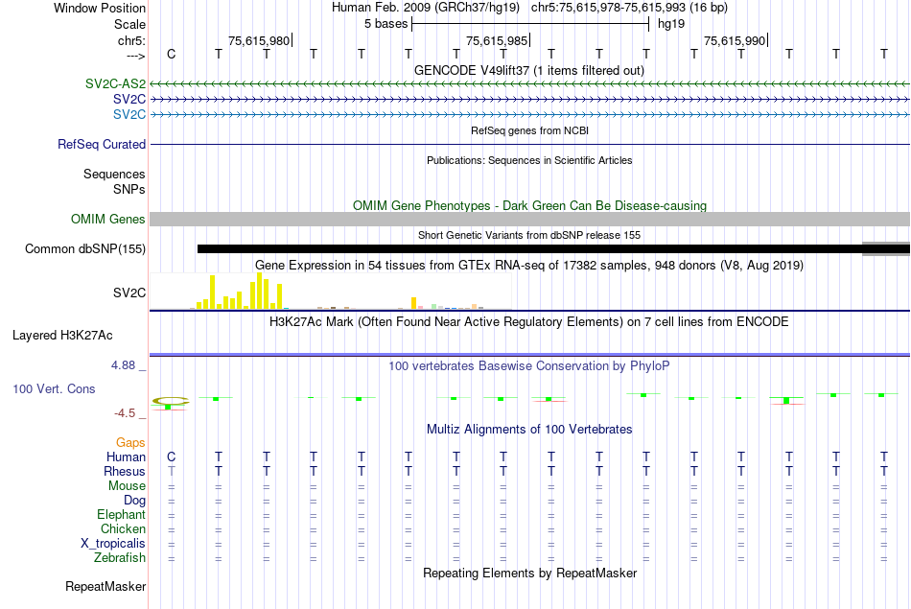The image size is (911, 609).
Task: Click the X_tropicalis species label
Action: [113, 544]
